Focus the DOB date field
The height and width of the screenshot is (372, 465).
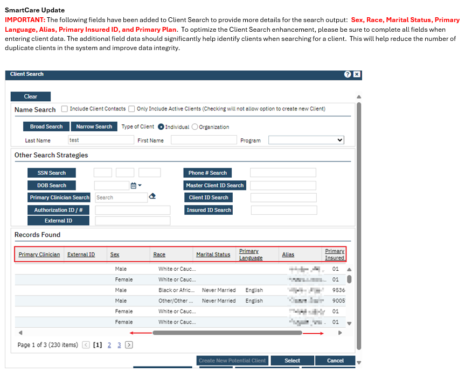pos(112,186)
